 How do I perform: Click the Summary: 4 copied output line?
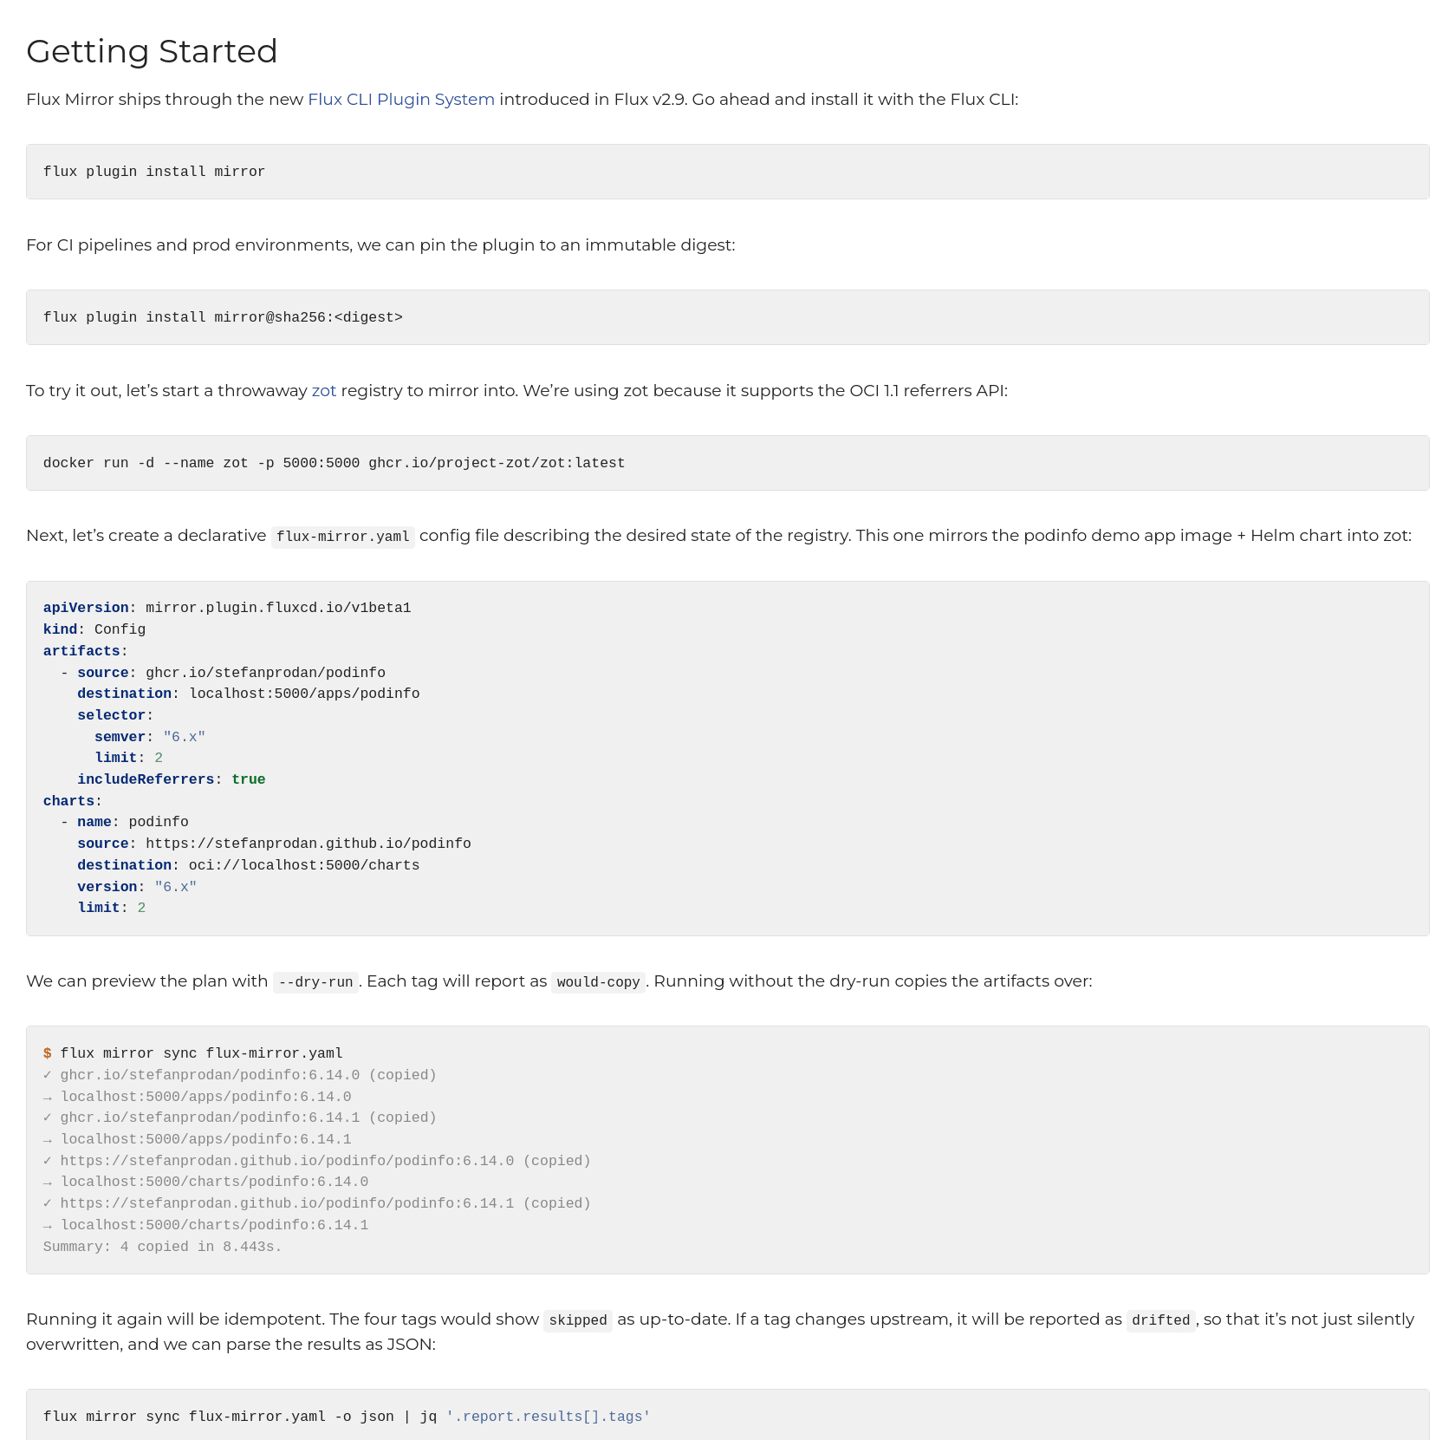click(x=163, y=1247)
